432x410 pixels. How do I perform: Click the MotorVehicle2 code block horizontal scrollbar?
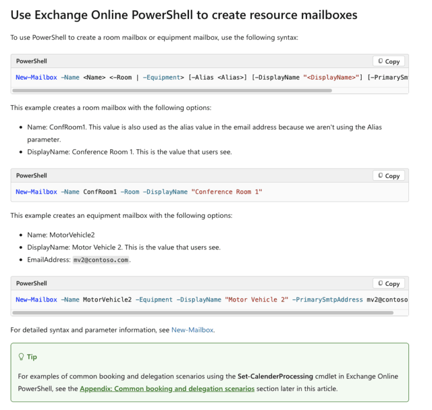[202, 313]
